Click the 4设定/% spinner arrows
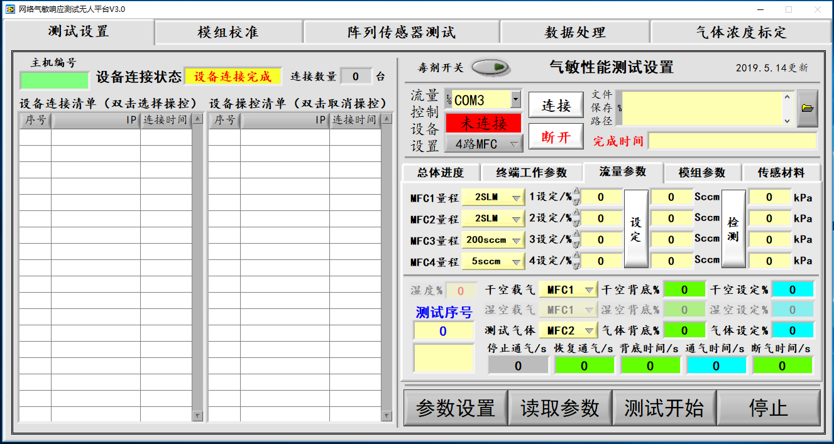Image resolution: width=834 pixels, height=444 pixels. click(576, 261)
